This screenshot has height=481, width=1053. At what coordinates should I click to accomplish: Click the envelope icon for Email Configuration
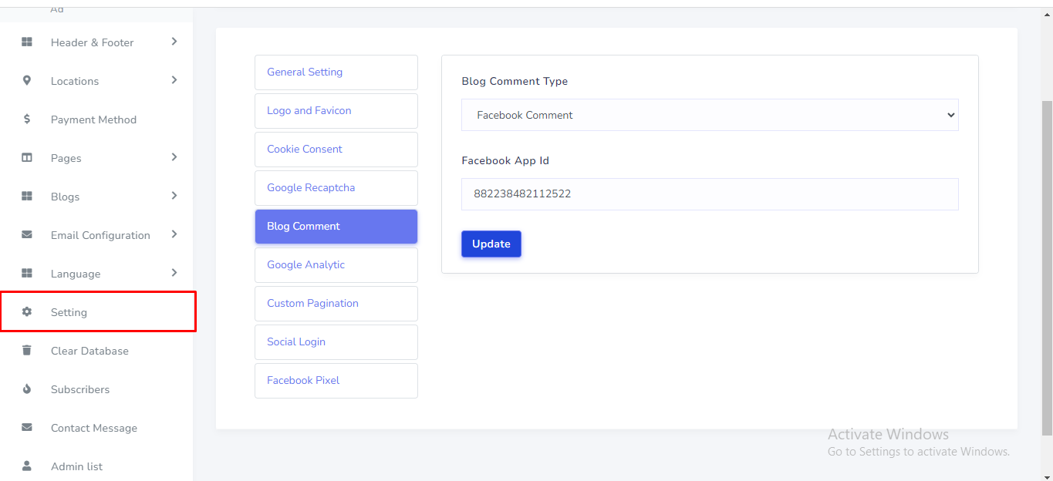tap(27, 235)
